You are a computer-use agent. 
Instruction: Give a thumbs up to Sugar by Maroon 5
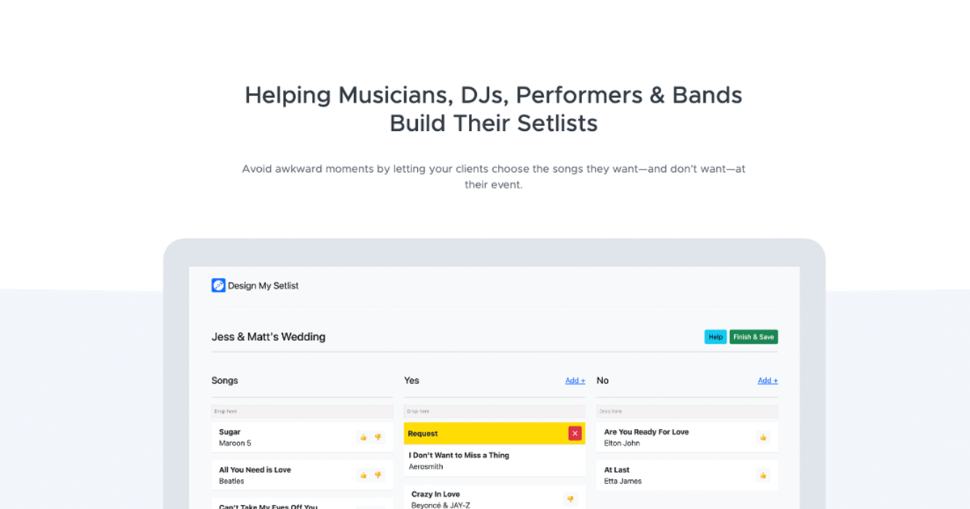(363, 437)
